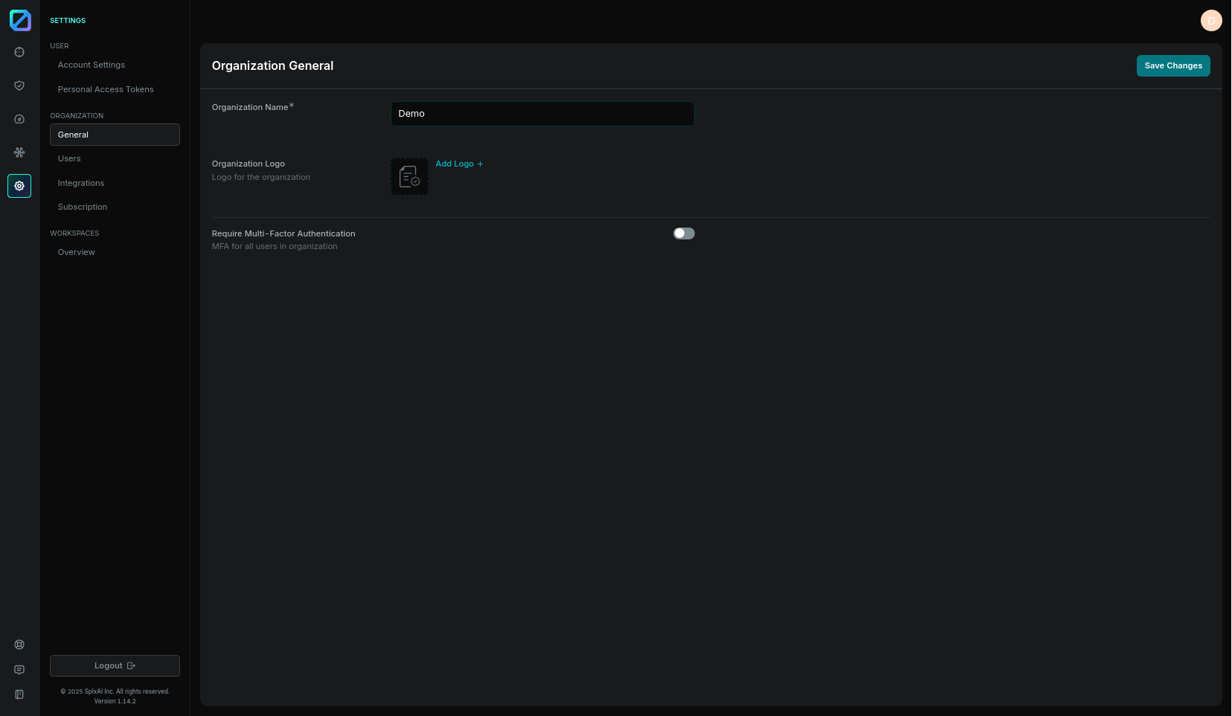Open the shield checkmark icon in sidebar
1232x716 pixels.
[x=19, y=86]
